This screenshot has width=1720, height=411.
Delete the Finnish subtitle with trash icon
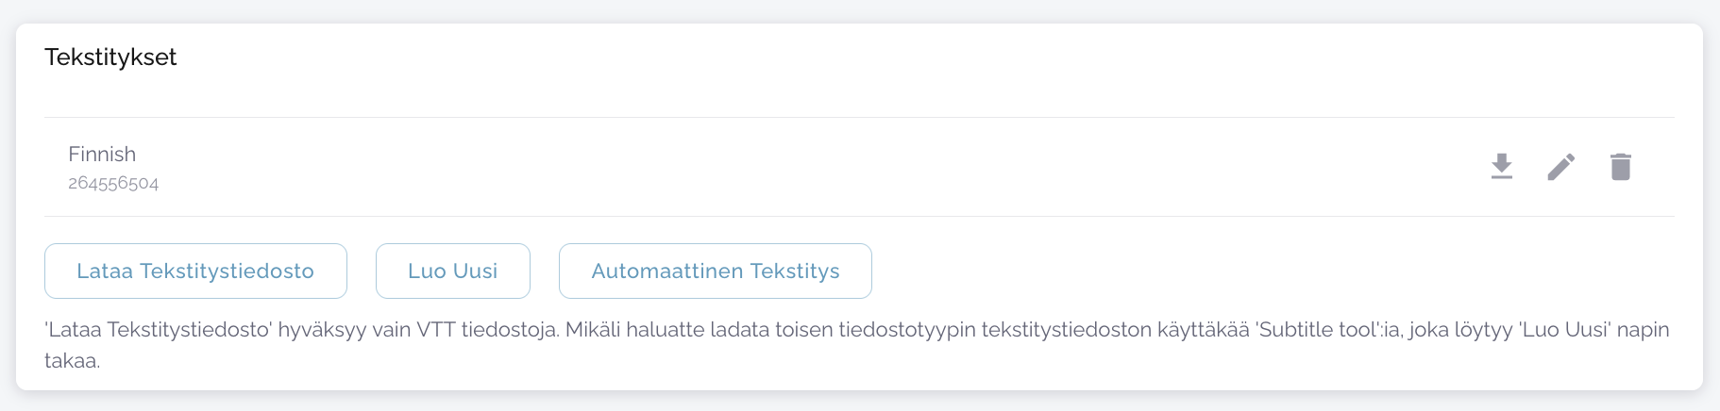tap(1621, 167)
